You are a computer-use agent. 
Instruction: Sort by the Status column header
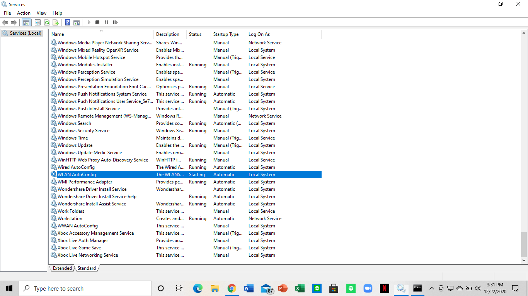pos(199,34)
